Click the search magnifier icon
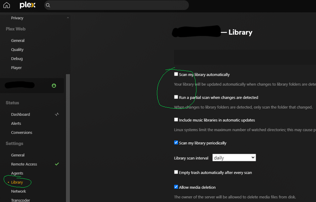Image resolution: width=316 pixels, height=202 pixels. coord(48,5)
